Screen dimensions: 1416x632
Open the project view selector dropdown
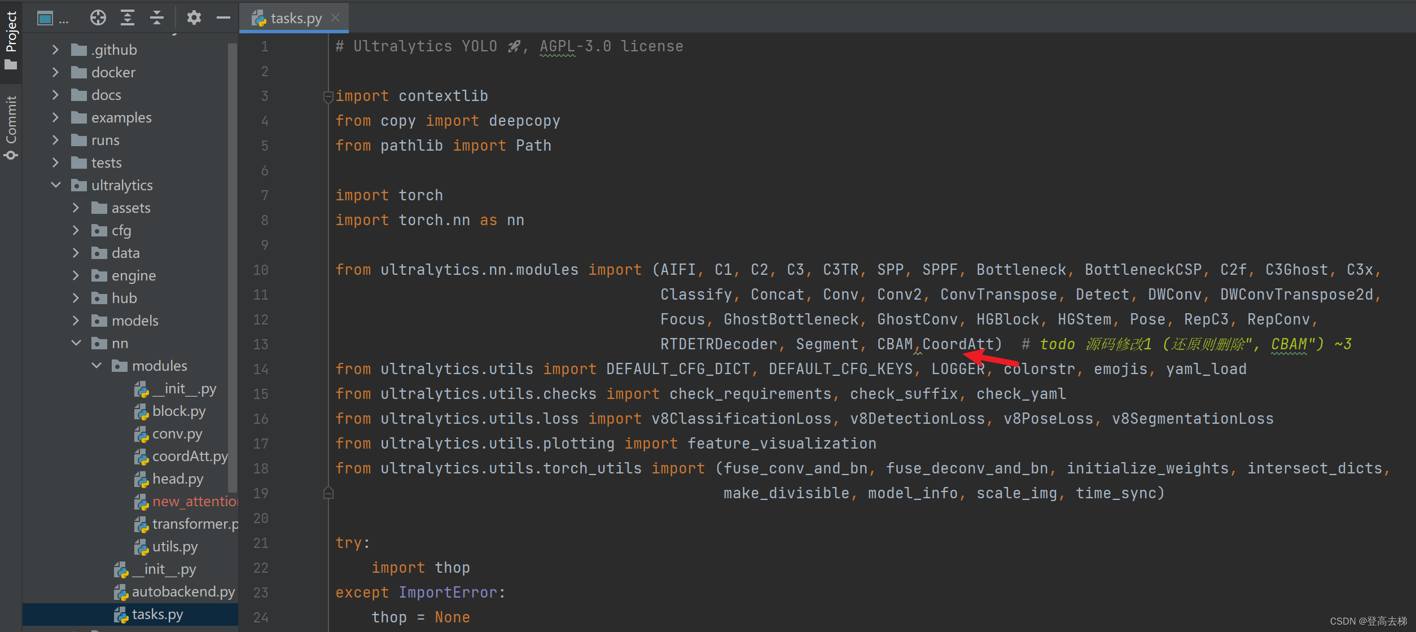click(x=52, y=19)
